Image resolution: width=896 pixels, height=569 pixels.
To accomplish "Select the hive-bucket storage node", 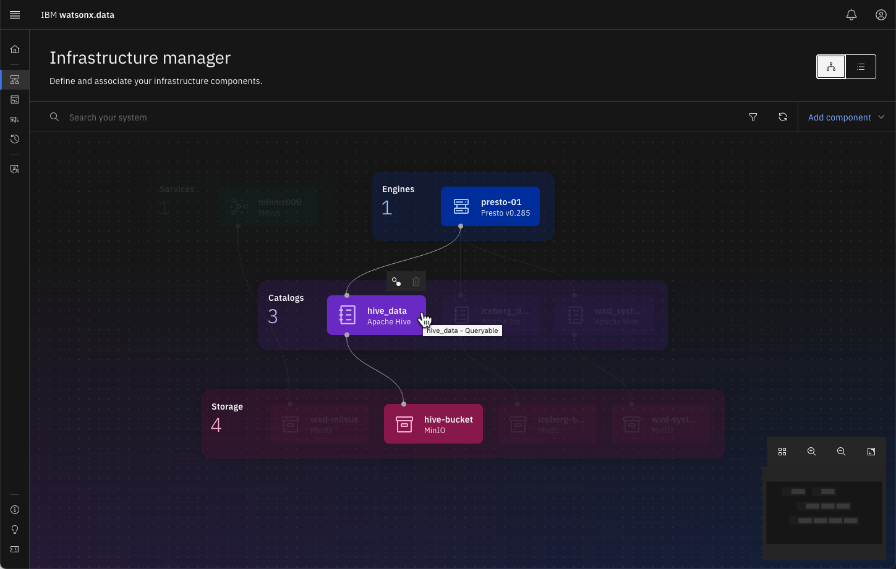I will (x=433, y=424).
